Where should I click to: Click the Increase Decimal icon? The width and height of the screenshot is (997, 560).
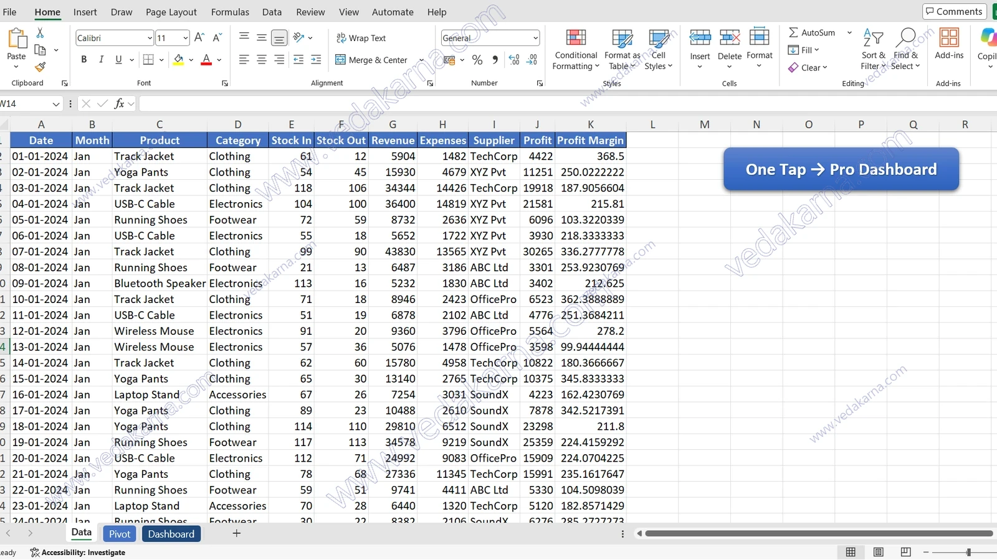(514, 60)
